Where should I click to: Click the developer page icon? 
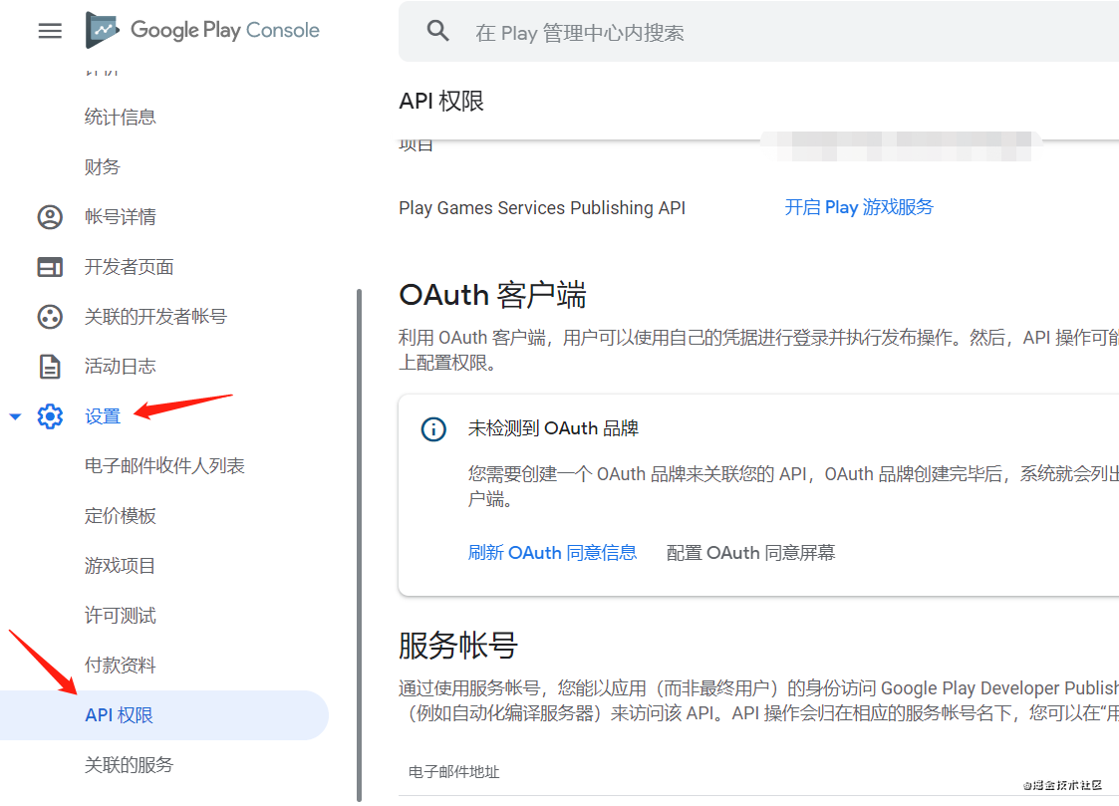pyautogui.click(x=50, y=267)
